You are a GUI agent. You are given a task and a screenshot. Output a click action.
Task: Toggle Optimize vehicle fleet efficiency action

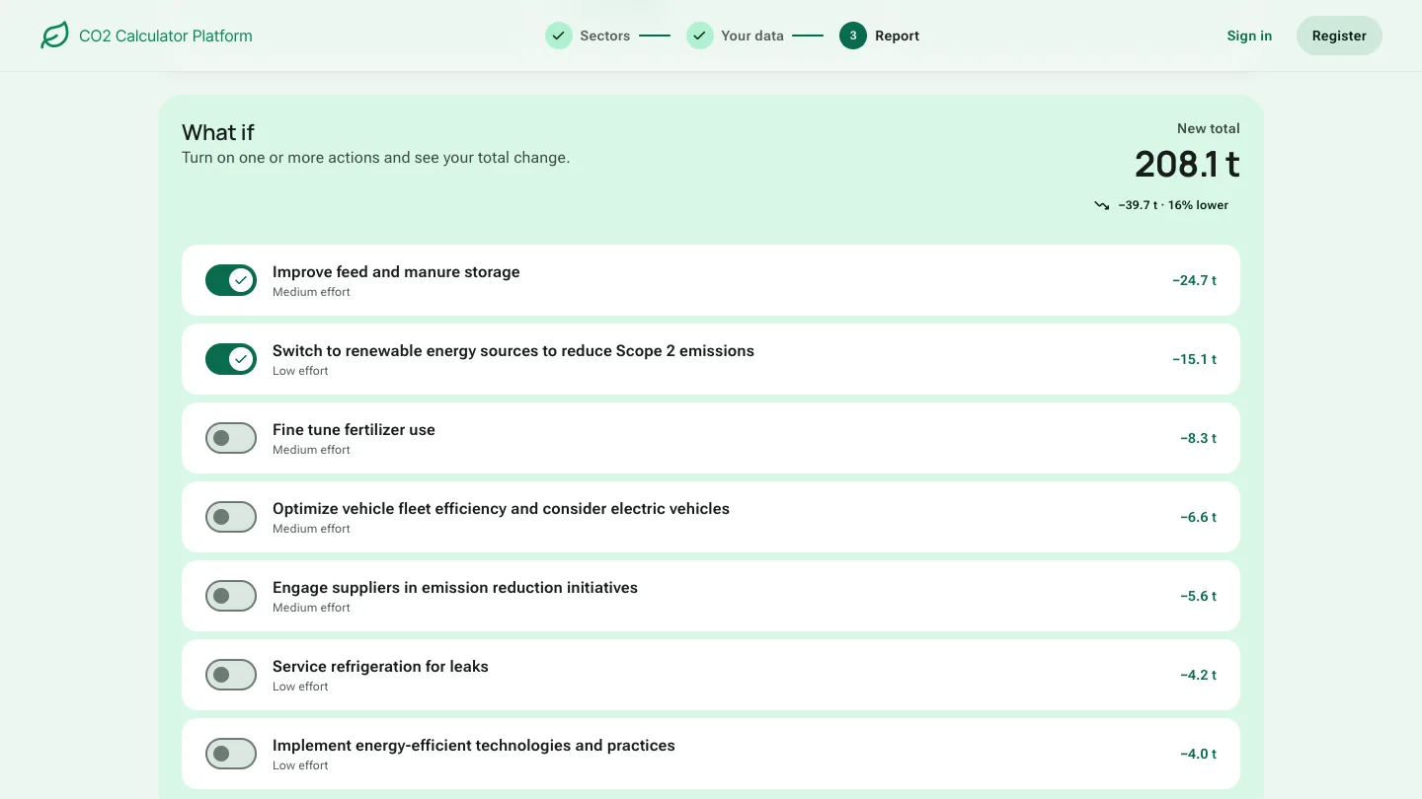(x=231, y=517)
